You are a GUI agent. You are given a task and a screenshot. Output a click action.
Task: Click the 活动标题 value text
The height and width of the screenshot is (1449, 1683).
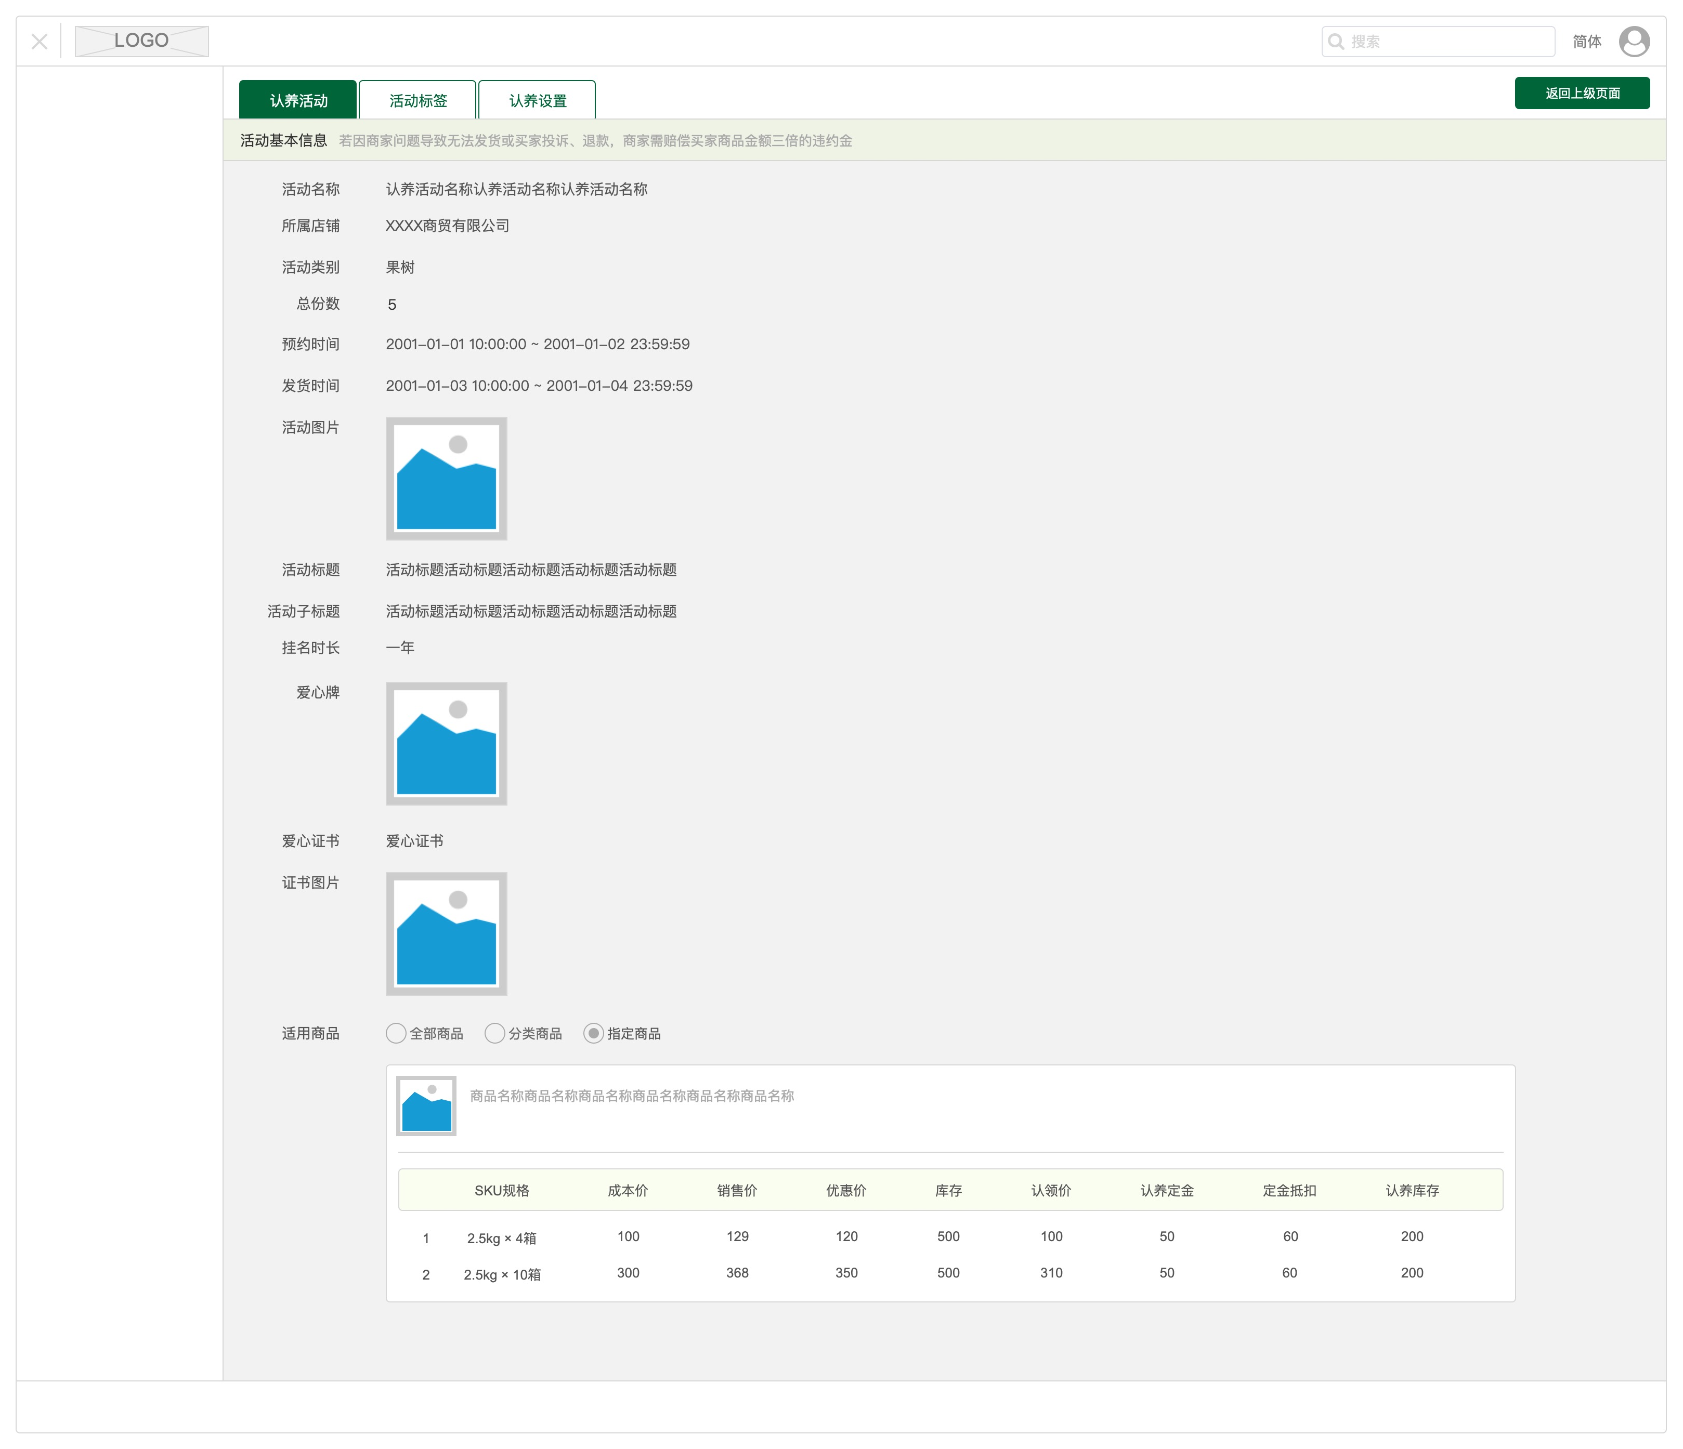(530, 570)
